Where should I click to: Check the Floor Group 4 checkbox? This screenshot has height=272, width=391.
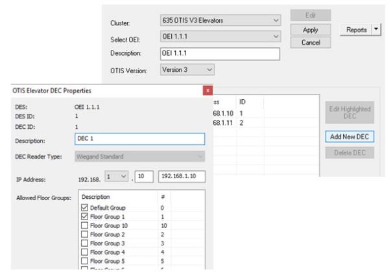(84, 252)
